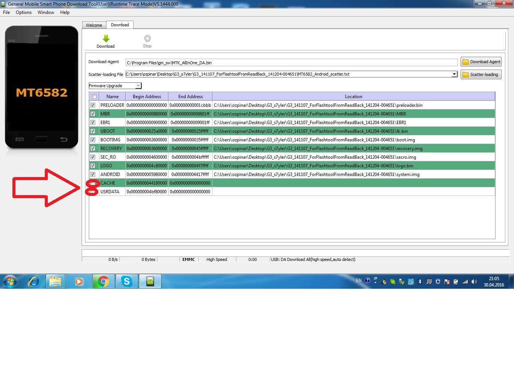
Task: Click the Bluetooth tray icon
Action: (420, 281)
